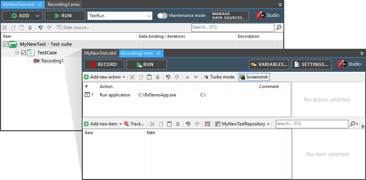Click Copy icon in repository toolbar

click(x=161, y=124)
